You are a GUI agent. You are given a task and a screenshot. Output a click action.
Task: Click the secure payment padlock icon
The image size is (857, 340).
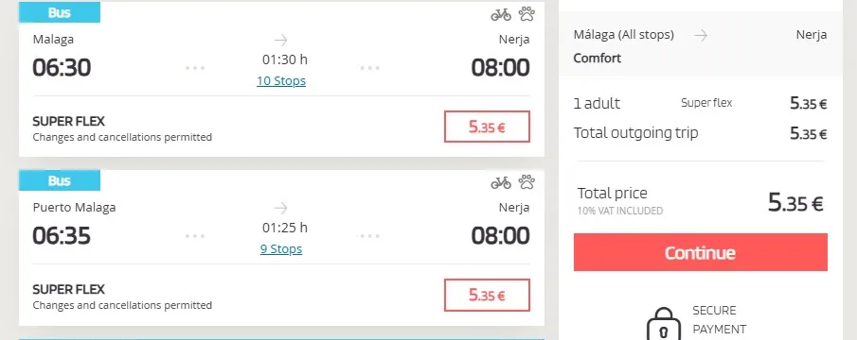click(x=664, y=324)
